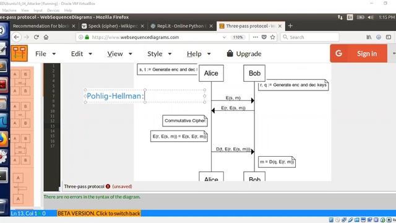Open a new tab with plus button
The width and height of the screenshot is (396, 223).
[290, 26]
